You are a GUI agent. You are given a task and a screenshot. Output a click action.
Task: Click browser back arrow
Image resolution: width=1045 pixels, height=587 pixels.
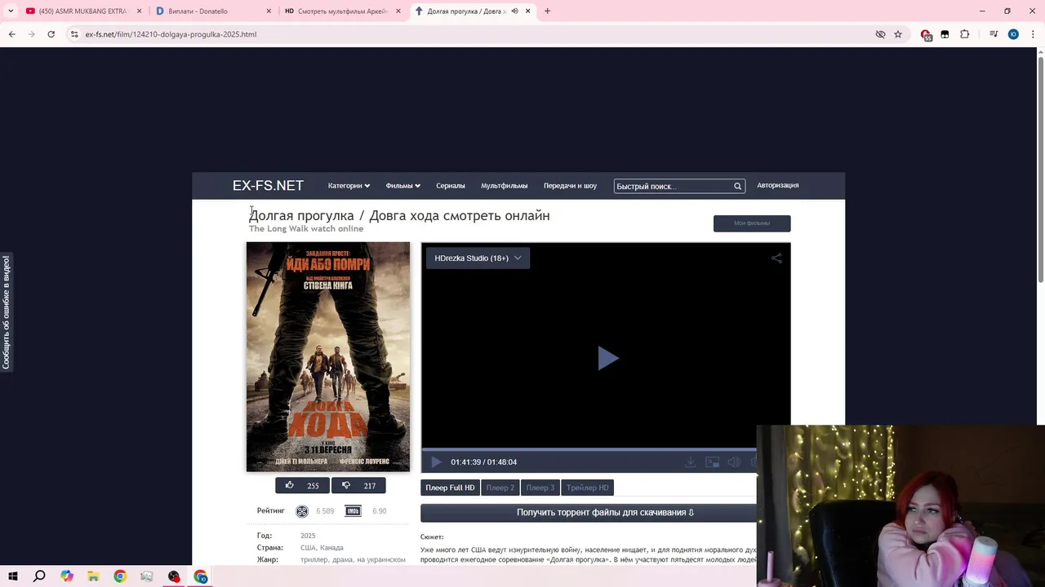pos(11,34)
